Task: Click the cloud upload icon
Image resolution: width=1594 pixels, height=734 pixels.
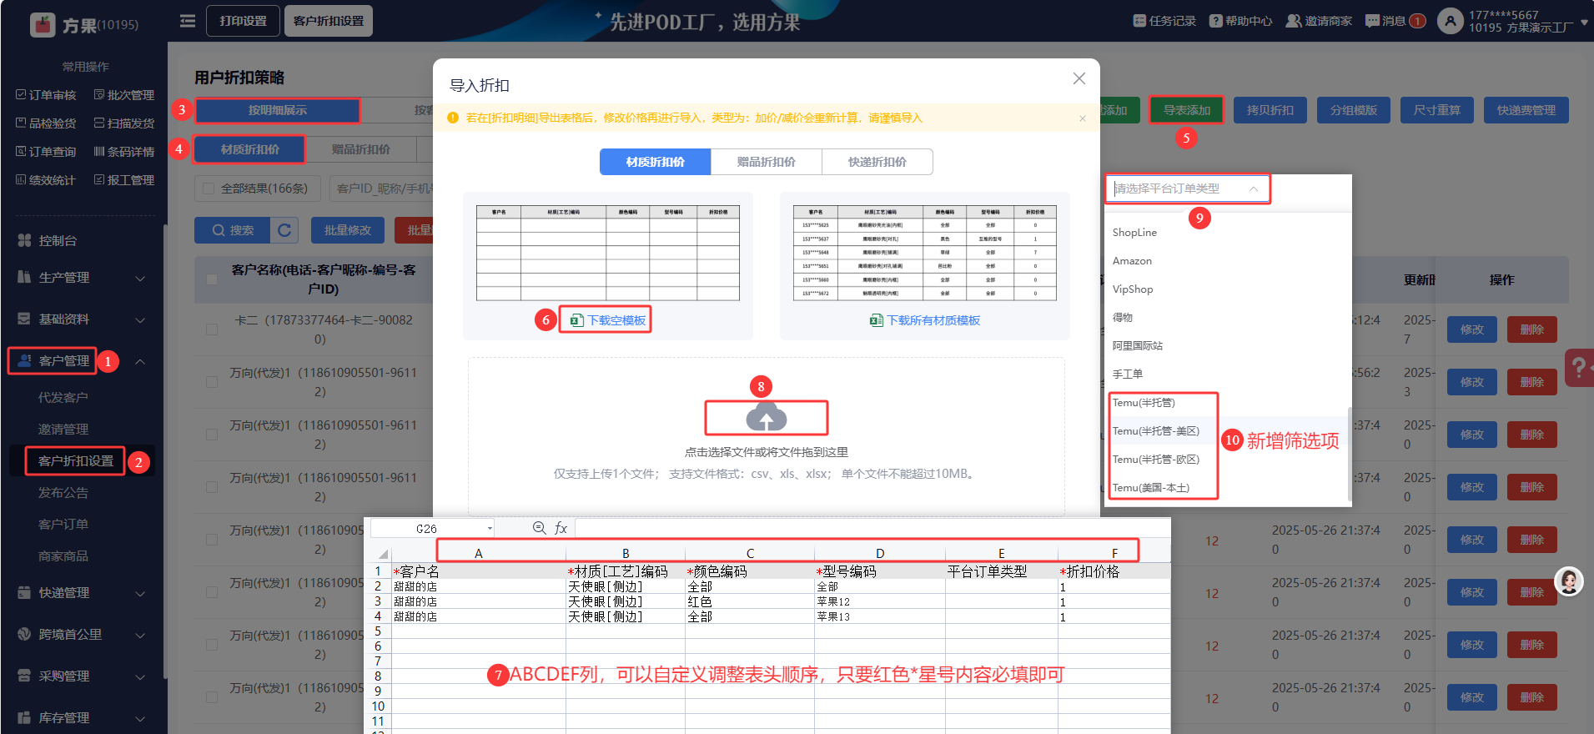Action: click(x=766, y=417)
